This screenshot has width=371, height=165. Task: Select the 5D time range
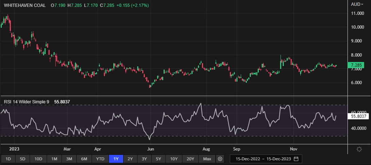pos(23,159)
